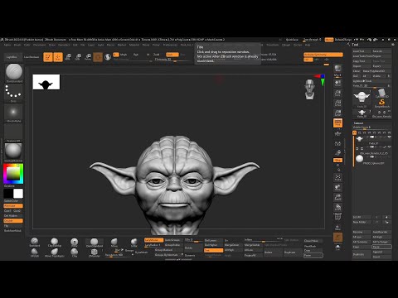Pick a color in the color picker square
Image resolution: width=398 pixels, height=298 pixels.
(13, 174)
